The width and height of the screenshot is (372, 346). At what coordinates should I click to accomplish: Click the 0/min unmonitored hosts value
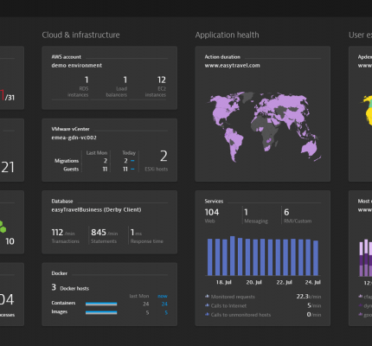click(314, 314)
